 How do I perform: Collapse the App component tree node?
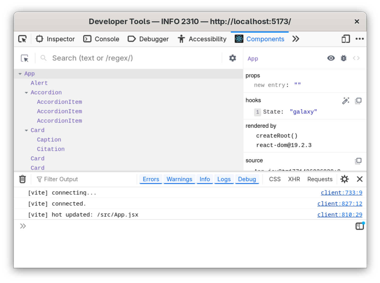tap(20, 74)
